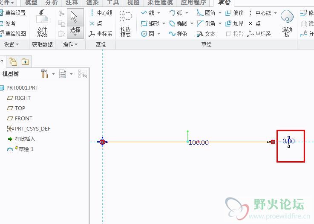This screenshot has width=314, height=224.
Task: Select the Line (线) sketch tool
Action: click(147, 13)
